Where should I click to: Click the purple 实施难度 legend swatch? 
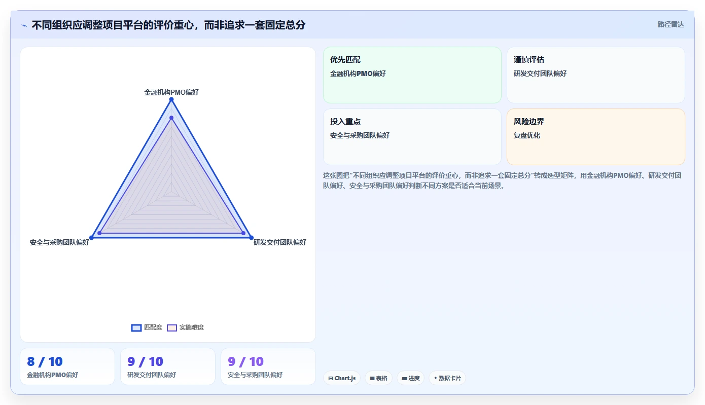172,328
